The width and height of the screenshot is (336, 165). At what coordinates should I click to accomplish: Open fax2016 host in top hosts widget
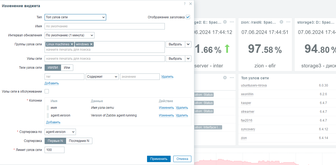point(247,120)
